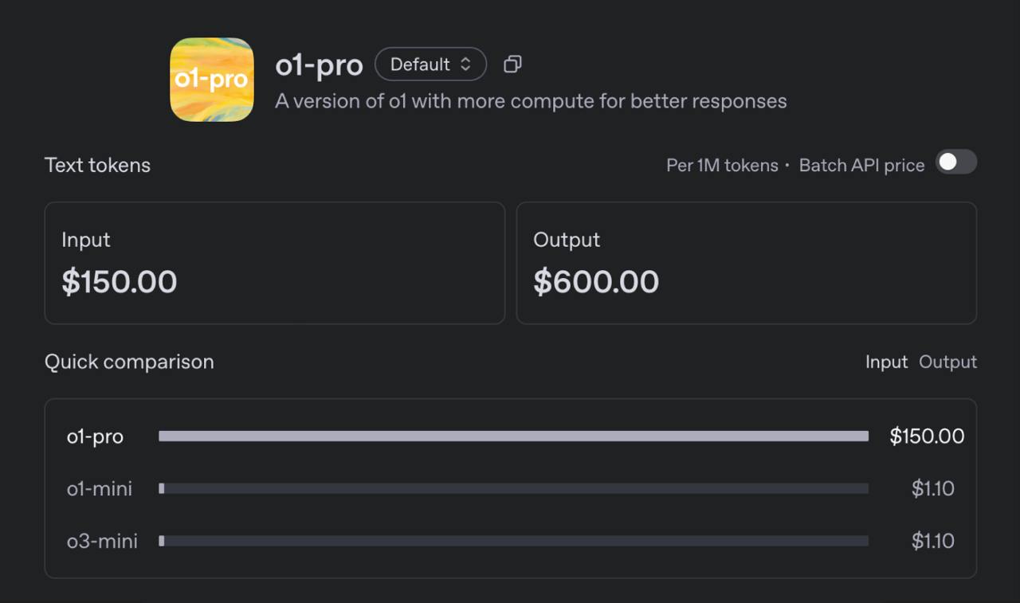
Task: Click the $1.10 price for o3-mini
Action: click(932, 541)
